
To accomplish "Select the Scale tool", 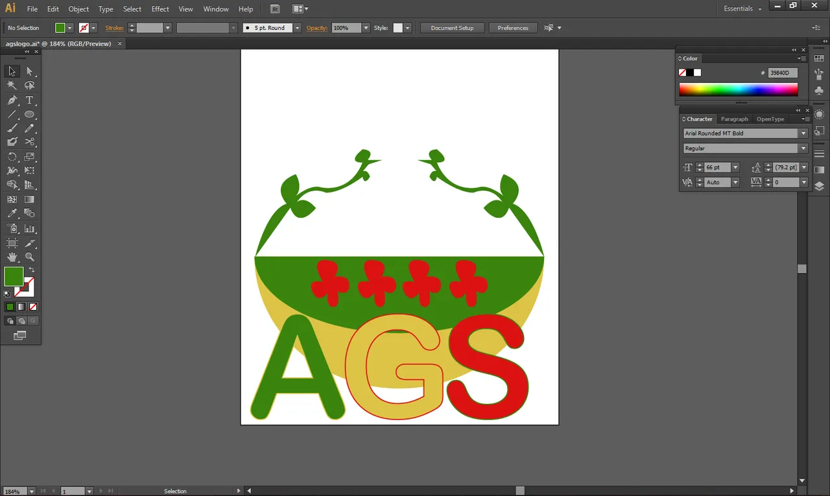I will [29, 157].
